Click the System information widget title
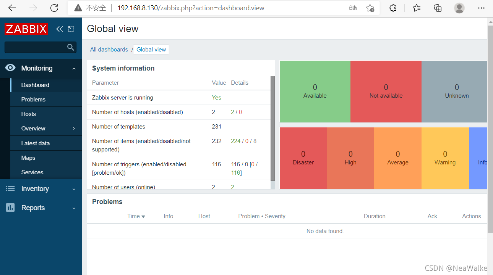The width and height of the screenshot is (493, 275). (x=123, y=68)
